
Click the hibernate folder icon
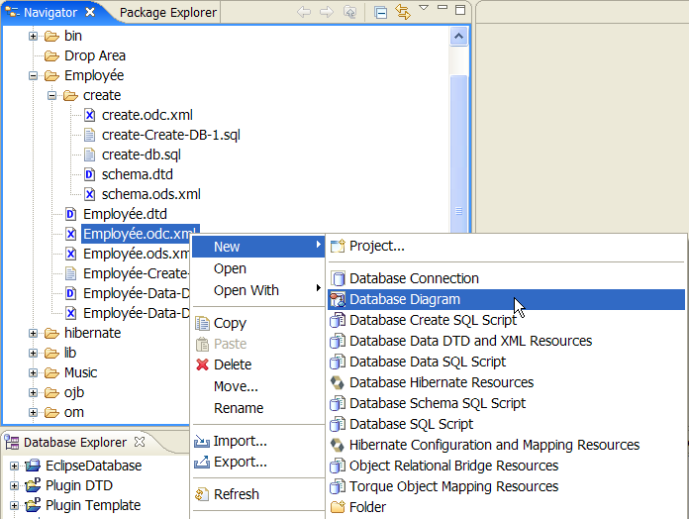tap(51, 334)
